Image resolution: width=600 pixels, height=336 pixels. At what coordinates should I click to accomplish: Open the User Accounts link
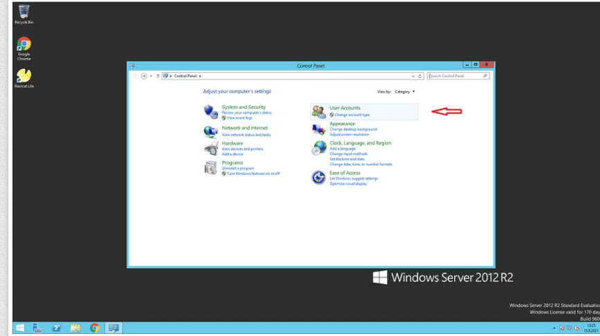click(345, 108)
